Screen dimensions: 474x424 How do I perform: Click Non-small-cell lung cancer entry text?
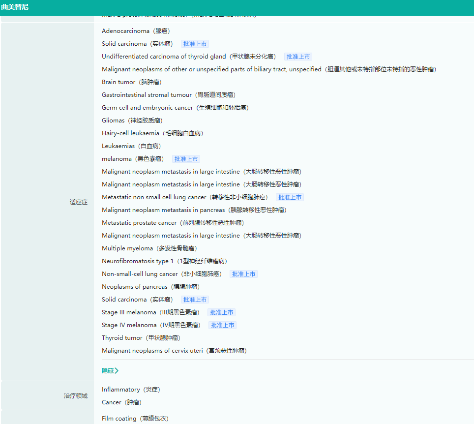(x=162, y=274)
